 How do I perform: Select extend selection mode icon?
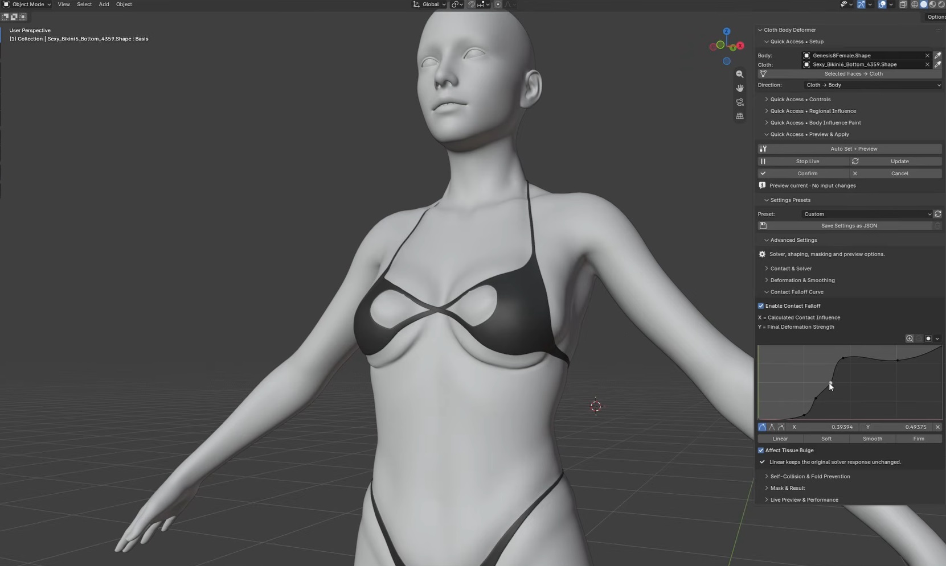click(x=14, y=17)
